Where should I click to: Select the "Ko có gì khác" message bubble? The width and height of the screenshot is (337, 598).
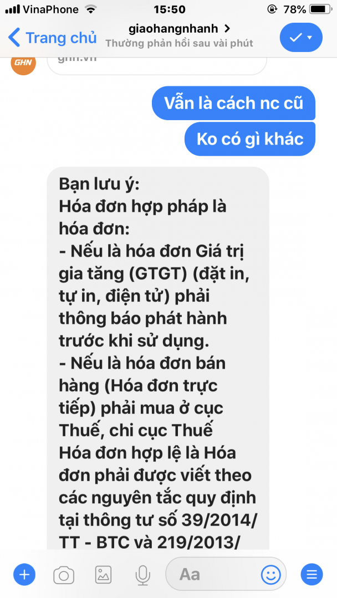(250, 139)
